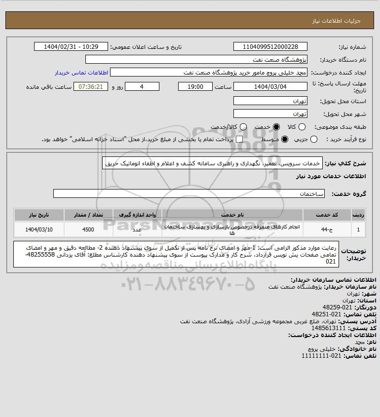Open the اطلاعات تماس خریدار link
Viewport: 380px width, 417px height.
(x=81, y=73)
